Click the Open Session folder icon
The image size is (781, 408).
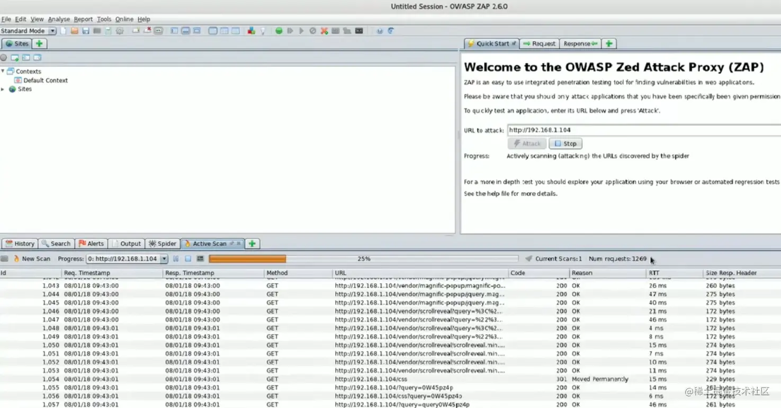pyautogui.click(x=75, y=31)
